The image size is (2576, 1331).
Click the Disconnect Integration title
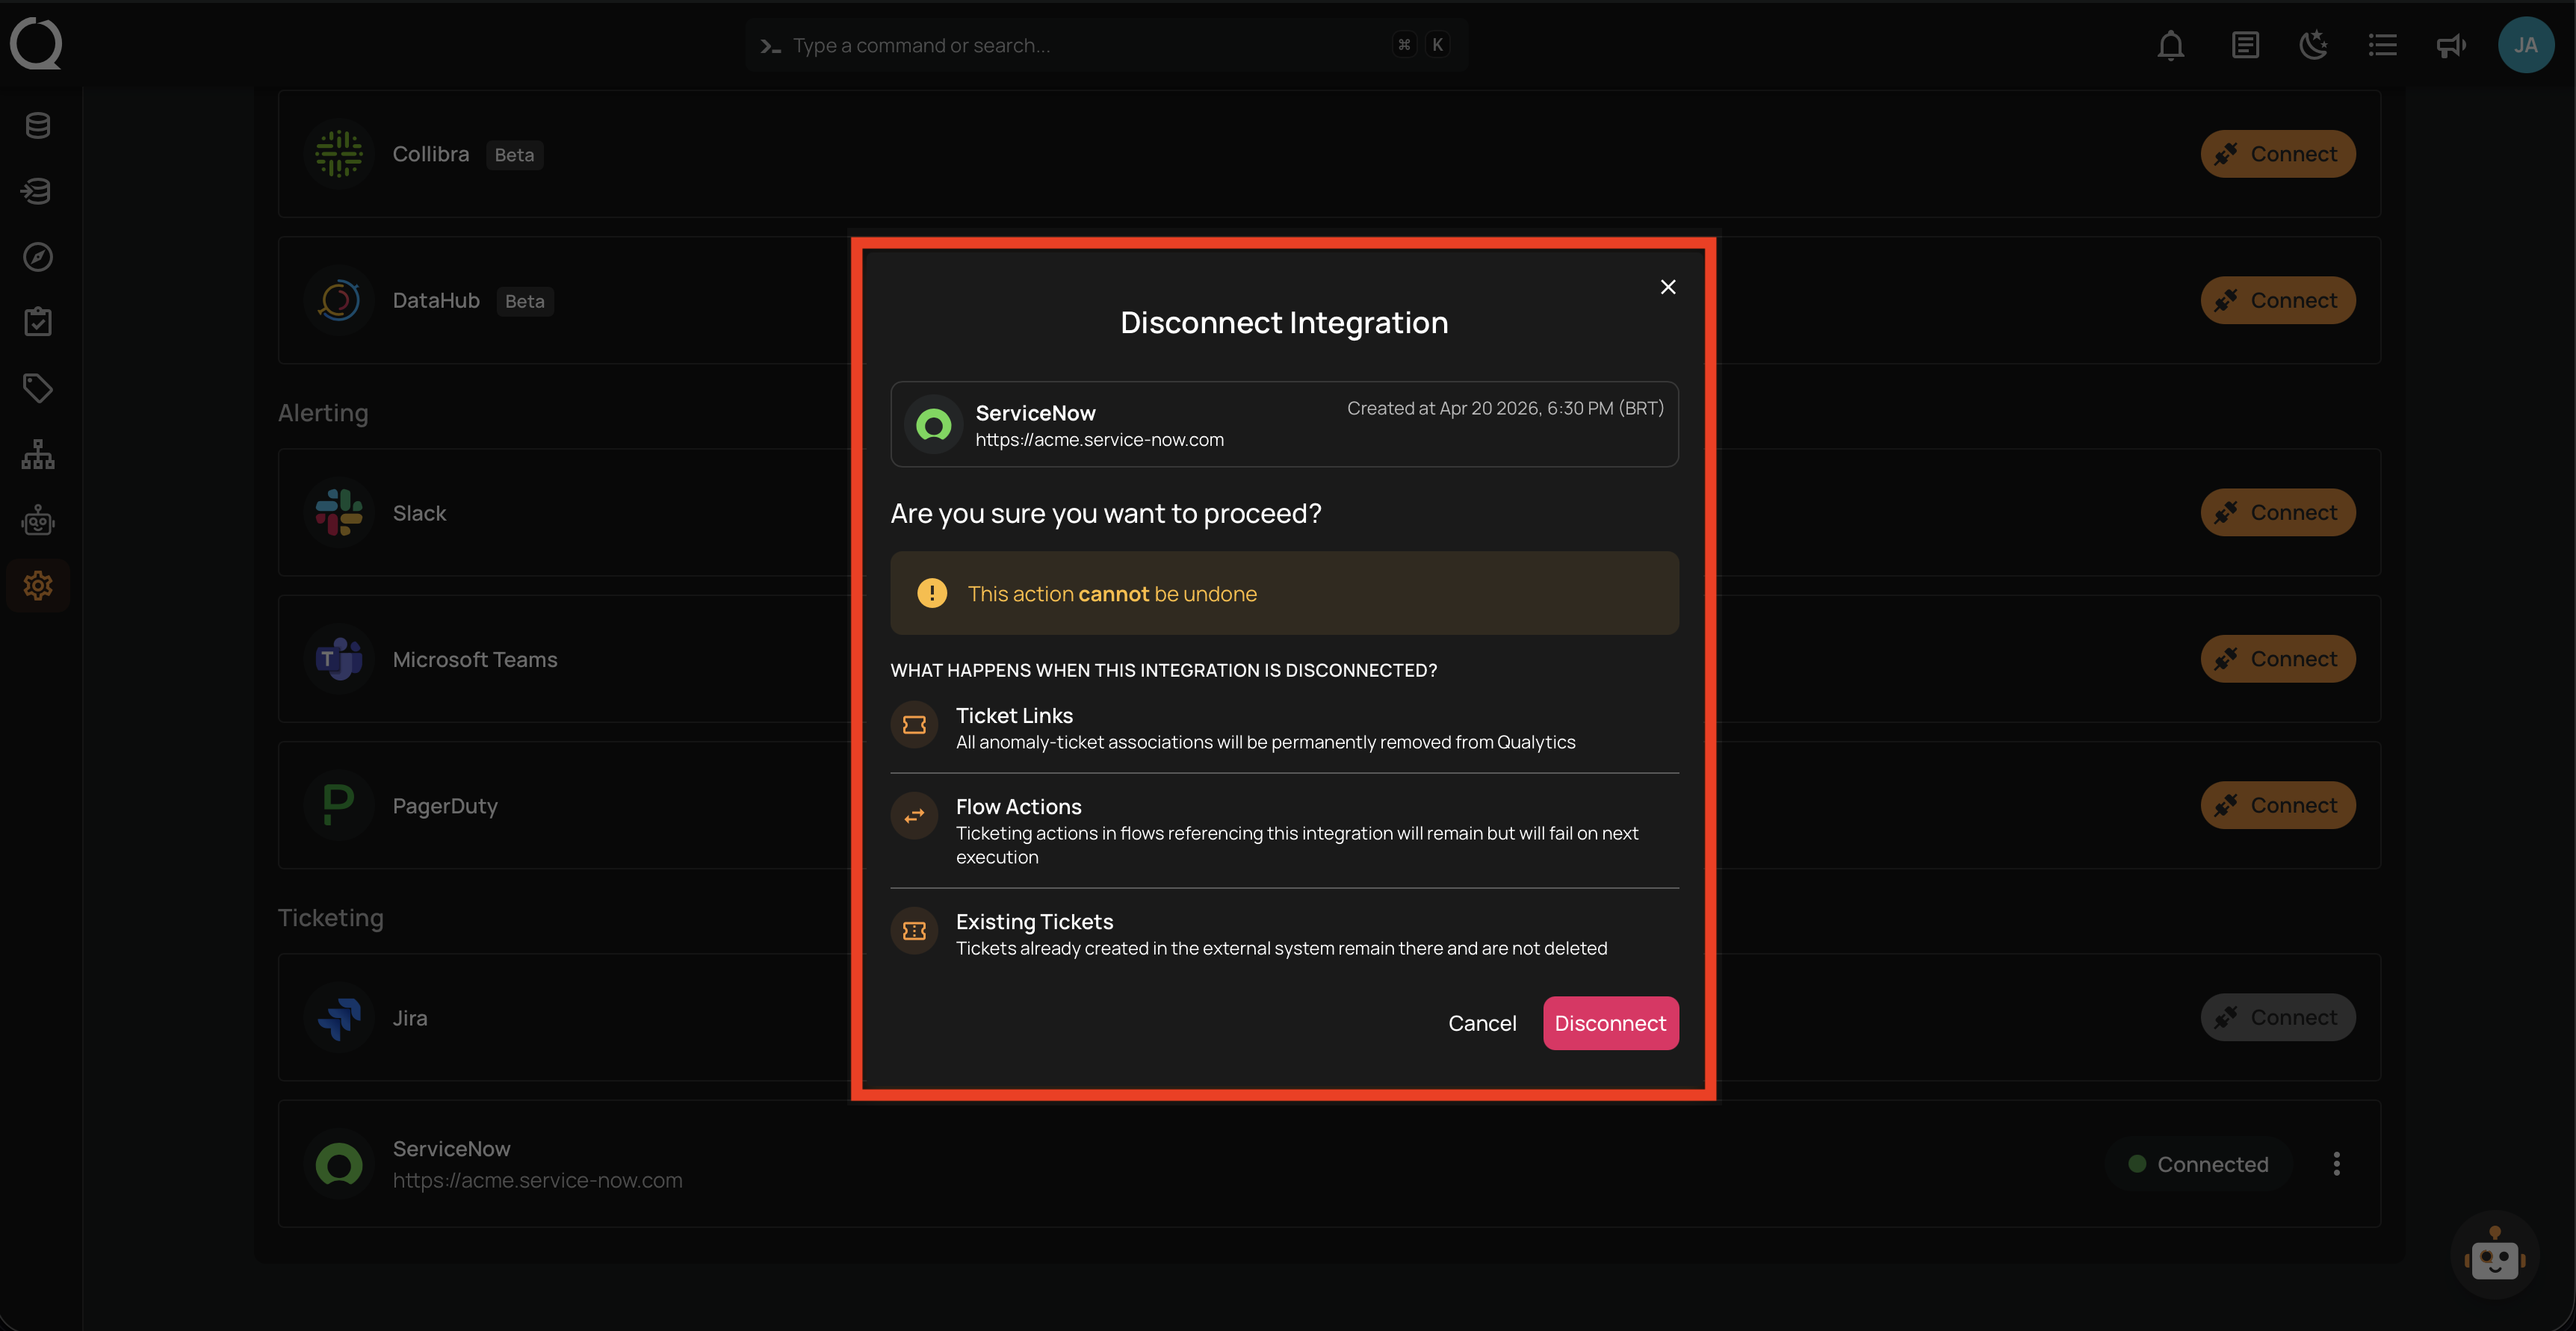[x=1284, y=322]
